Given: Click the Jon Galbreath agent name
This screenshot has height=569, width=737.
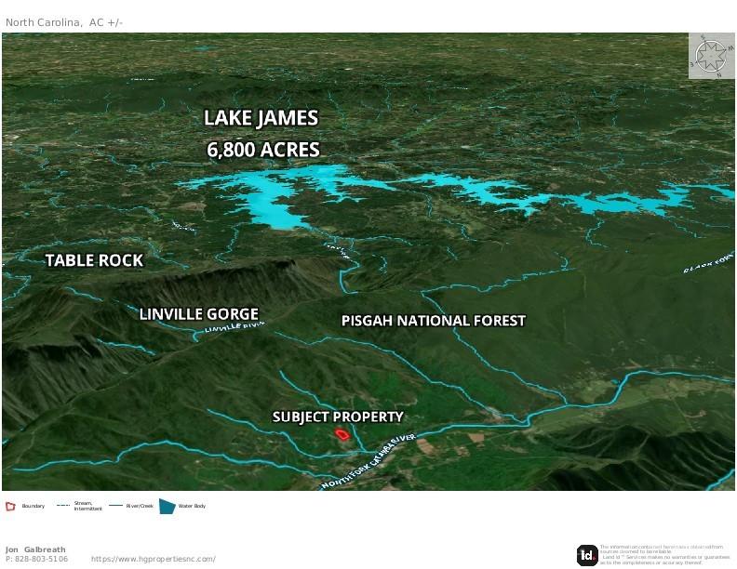Looking at the screenshot, I should click(x=35, y=549).
